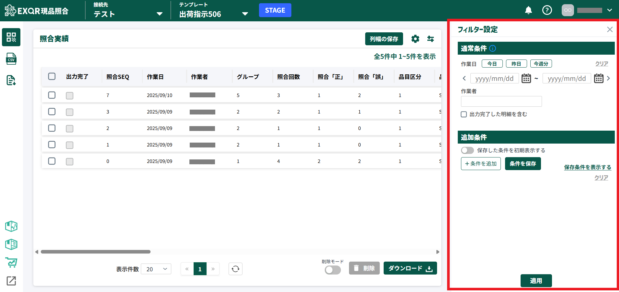Toggle the 削除モード switch
This screenshot has height=292, width=619.
coord(332,270)
